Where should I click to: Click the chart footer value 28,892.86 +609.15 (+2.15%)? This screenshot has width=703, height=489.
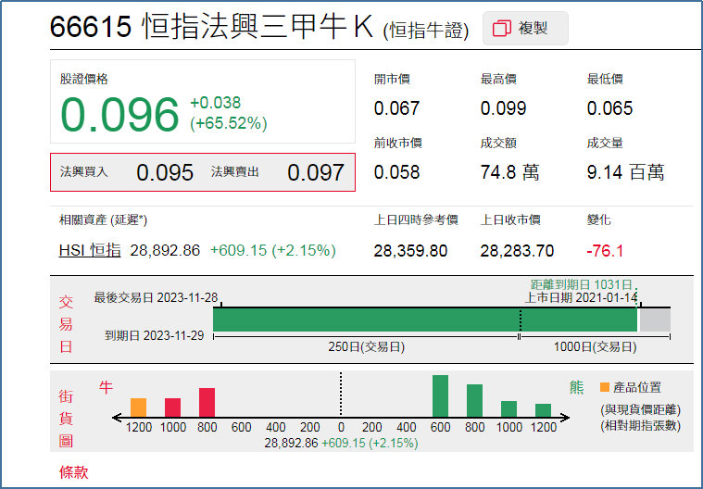point(341,444)
